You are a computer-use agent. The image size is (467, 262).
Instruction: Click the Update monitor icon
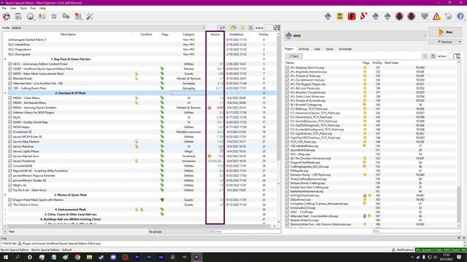coord(448,16)
